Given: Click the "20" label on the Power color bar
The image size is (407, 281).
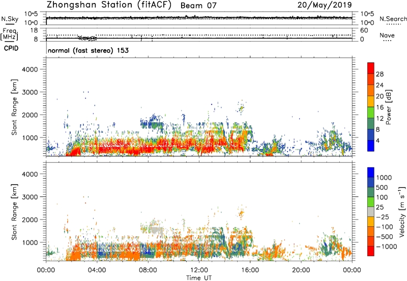Looking at the screenshot, I should click(380, 96).
